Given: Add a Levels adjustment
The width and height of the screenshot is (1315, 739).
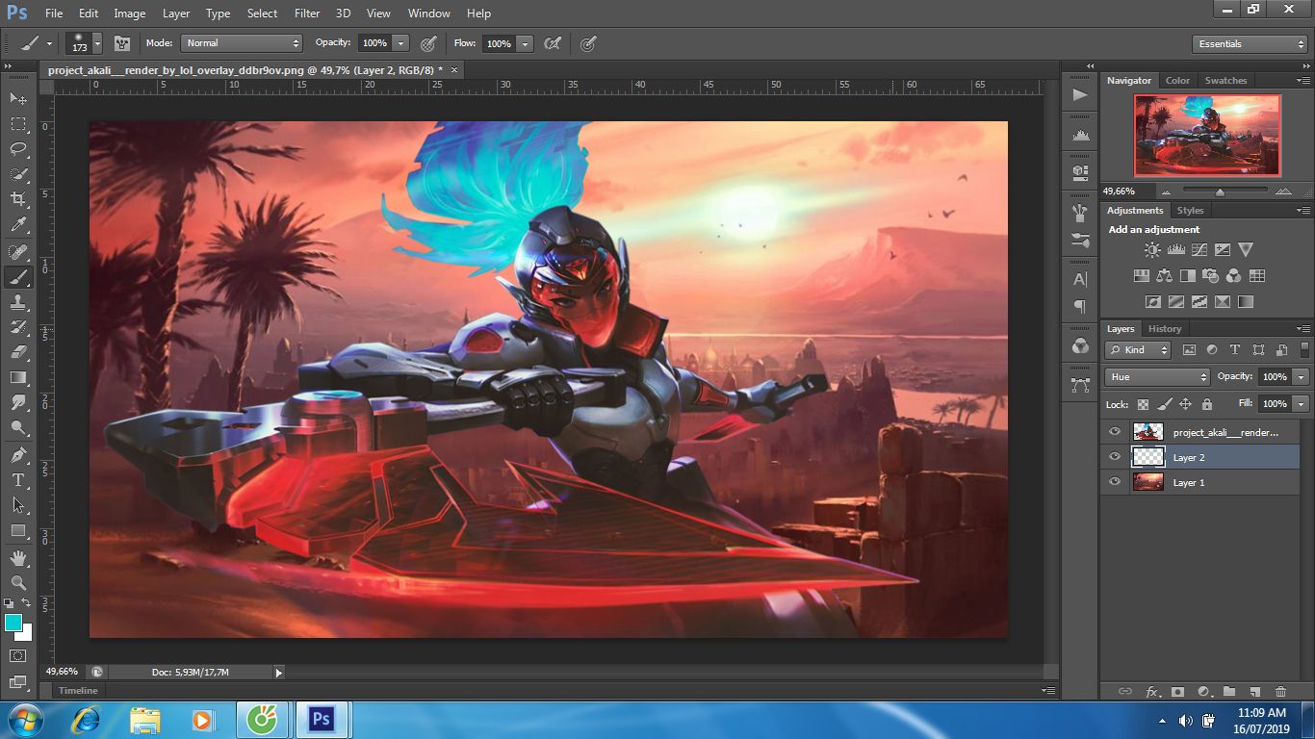Looking at the screenshot, I should [1175, 249].
